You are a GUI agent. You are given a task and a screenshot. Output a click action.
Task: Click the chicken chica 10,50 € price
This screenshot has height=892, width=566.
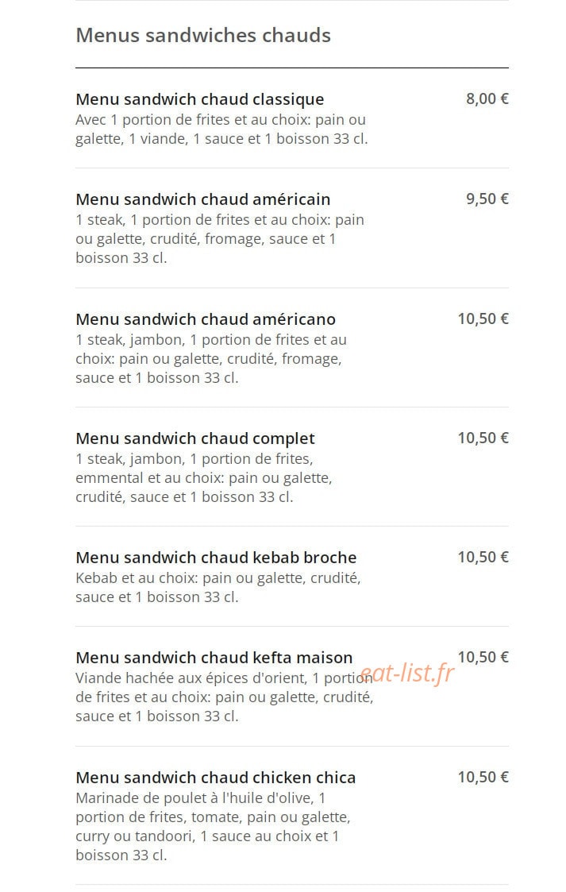483,777
